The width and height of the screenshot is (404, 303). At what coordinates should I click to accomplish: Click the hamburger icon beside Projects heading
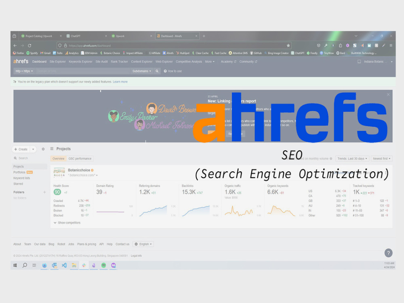52,149
